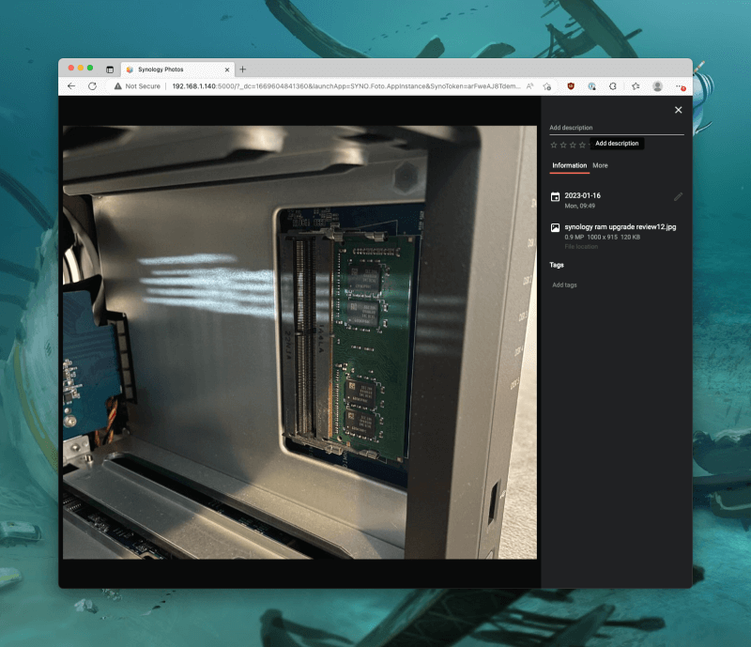Open the browser settings three-dot menu

[x=681, y=86]
